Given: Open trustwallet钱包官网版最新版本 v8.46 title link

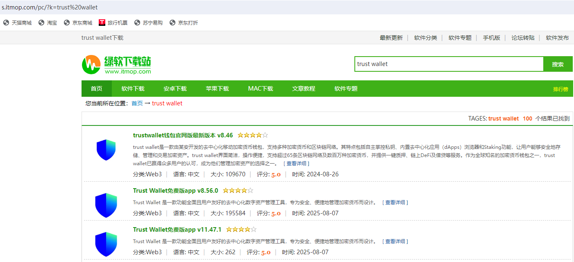Looking at the screenshot, I should [183, 135].
